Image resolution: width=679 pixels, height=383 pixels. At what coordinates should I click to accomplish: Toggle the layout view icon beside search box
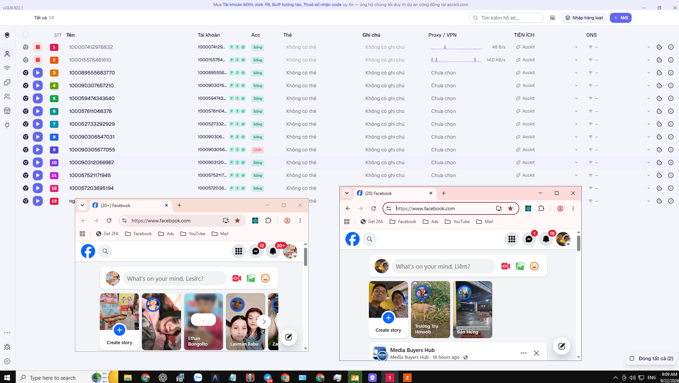coord(552,18)
